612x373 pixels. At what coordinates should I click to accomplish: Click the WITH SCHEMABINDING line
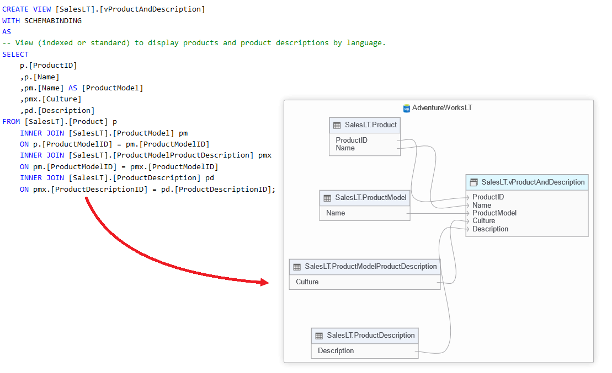(42, 20)
